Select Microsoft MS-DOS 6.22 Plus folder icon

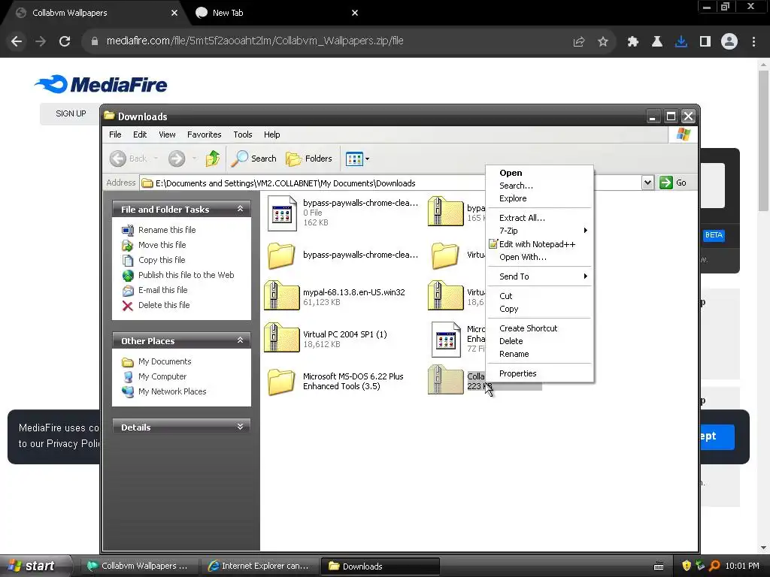281,382
